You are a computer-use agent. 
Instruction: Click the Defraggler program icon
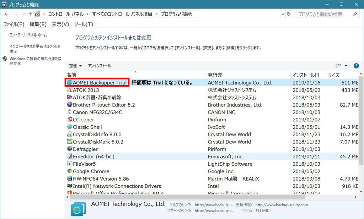69,149
